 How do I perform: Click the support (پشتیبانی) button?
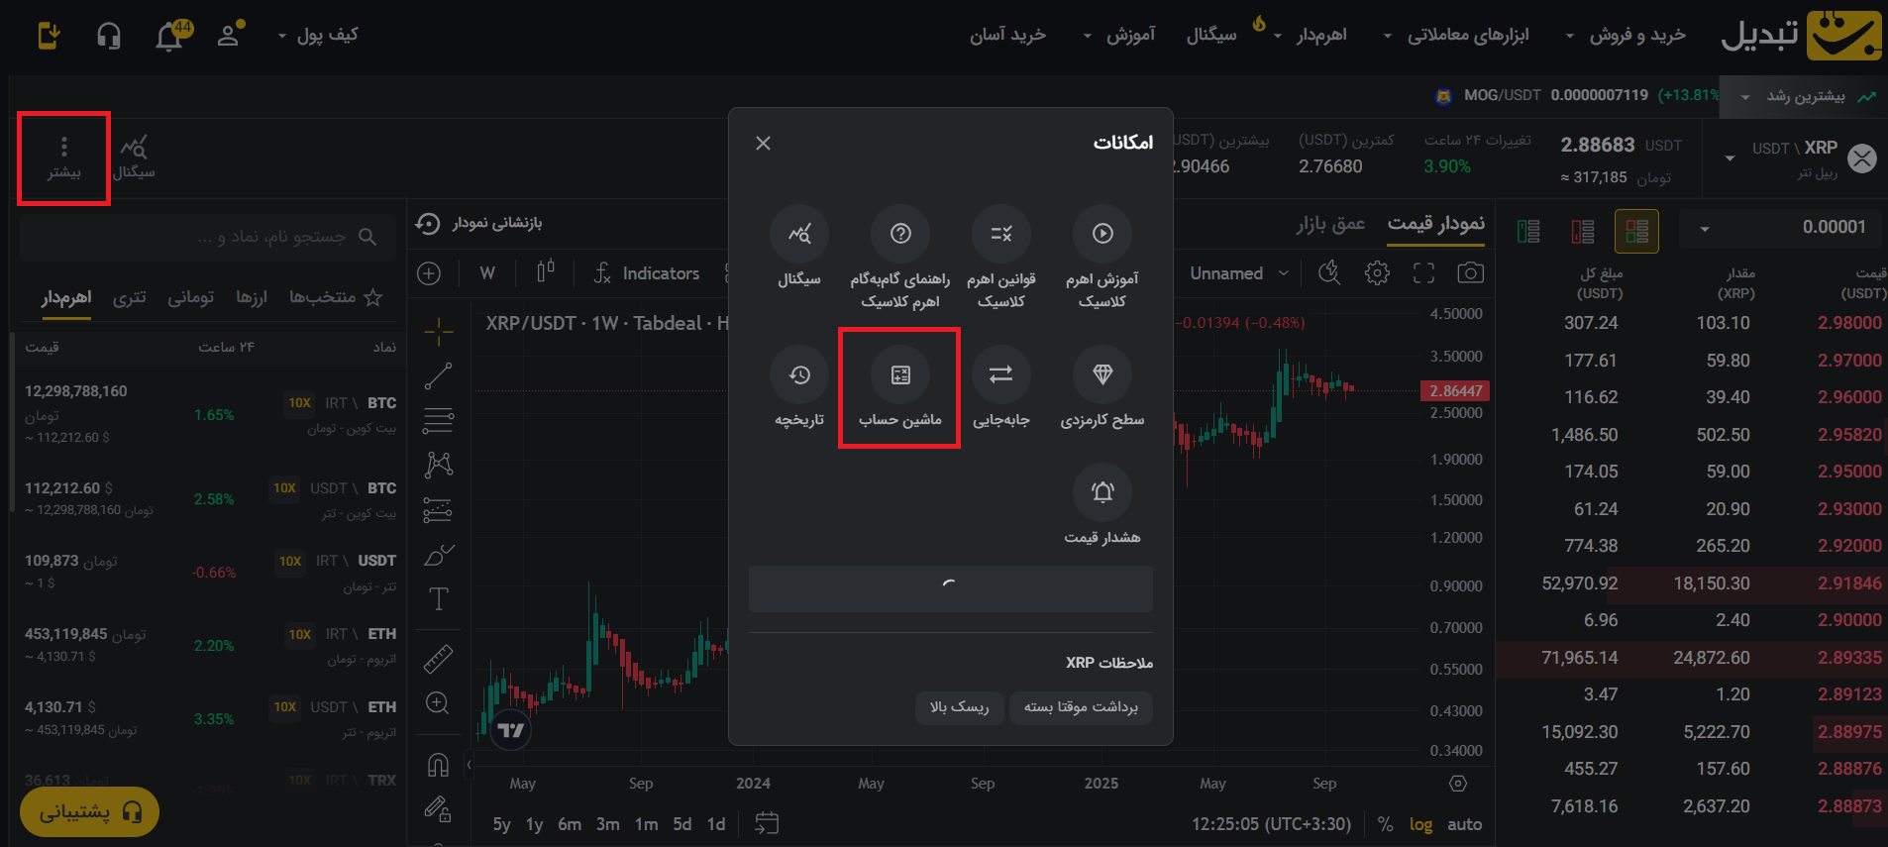point(89,812)
